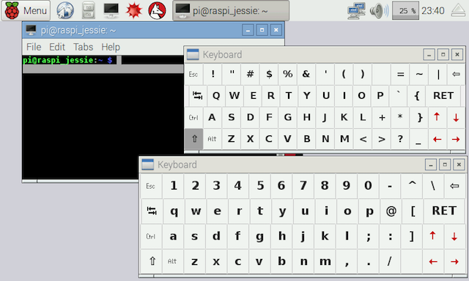Minimize the terminal window

(x=248, y=30)
